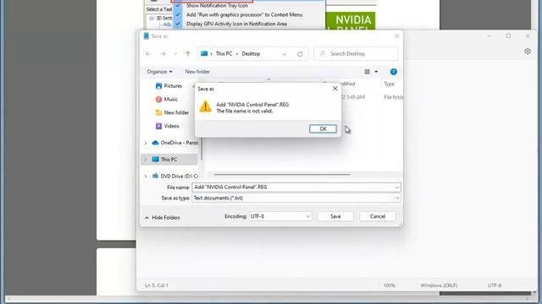Collapse folders with Hide Folders

pos(162,218)
